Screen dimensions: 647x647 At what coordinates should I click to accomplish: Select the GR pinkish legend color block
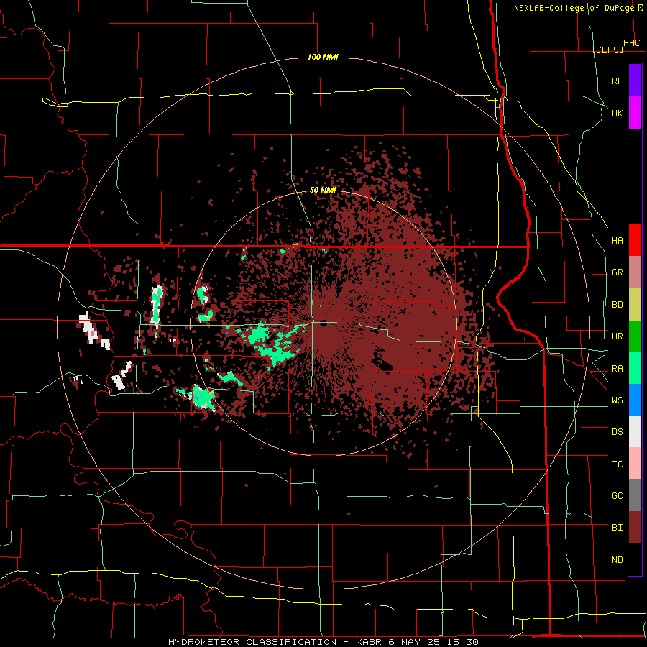point(635,272)
